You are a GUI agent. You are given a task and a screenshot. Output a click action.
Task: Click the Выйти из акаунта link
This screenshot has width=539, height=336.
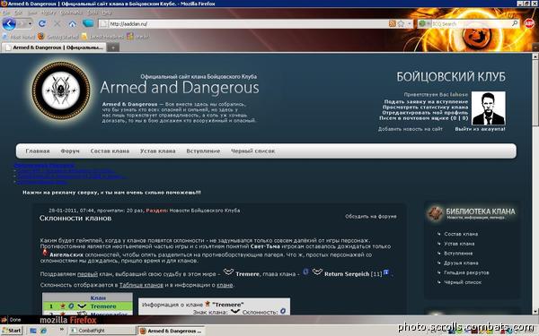pyautogui.click(x=480, y=129)
